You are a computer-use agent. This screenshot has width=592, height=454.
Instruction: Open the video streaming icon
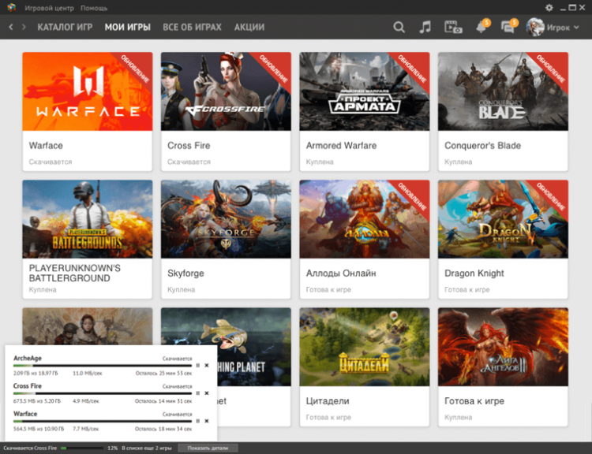tap(453, 27)
